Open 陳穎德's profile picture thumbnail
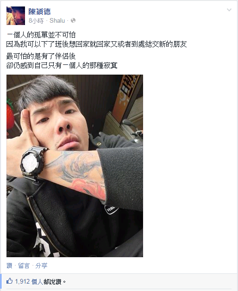The width and height of the screenshot is (238, 291). [16, 16]
